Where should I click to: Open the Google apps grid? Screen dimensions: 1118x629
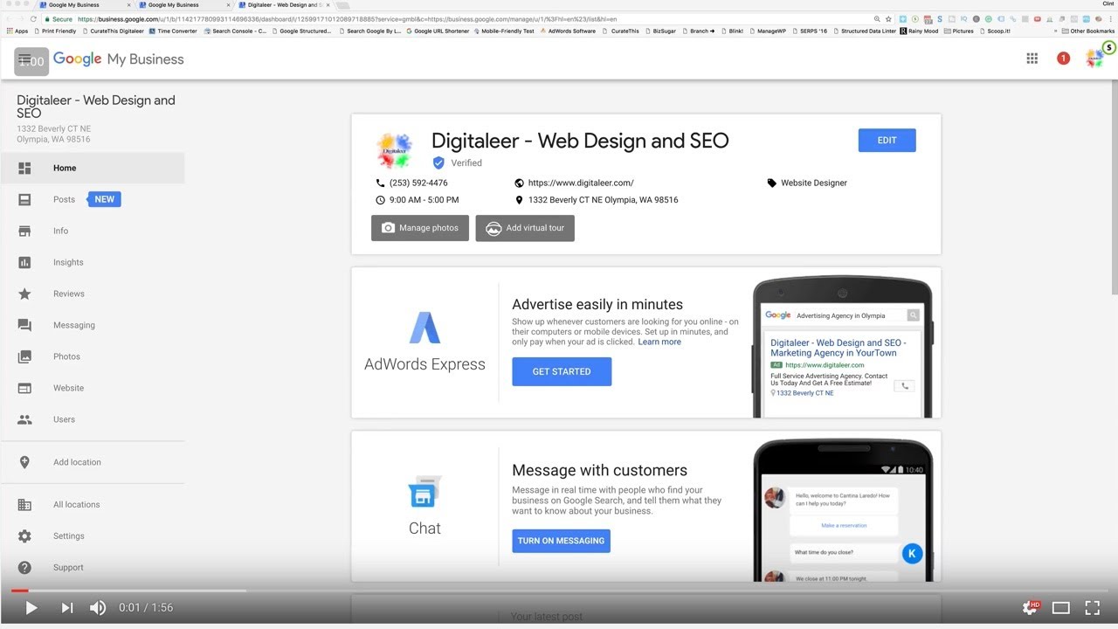[1032, 59]
